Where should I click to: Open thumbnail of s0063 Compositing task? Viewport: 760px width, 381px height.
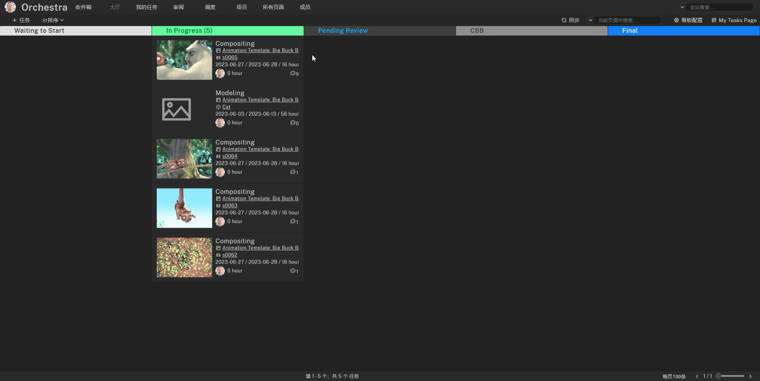pyautogui.click(x=184, y=208)
